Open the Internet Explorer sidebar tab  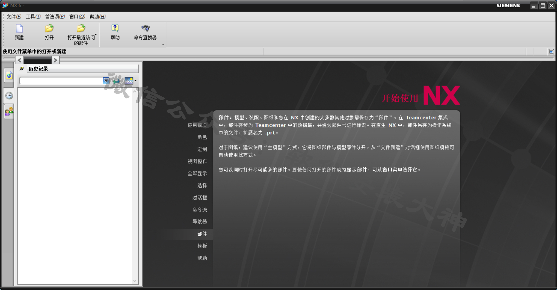click(x=9, y=76)
